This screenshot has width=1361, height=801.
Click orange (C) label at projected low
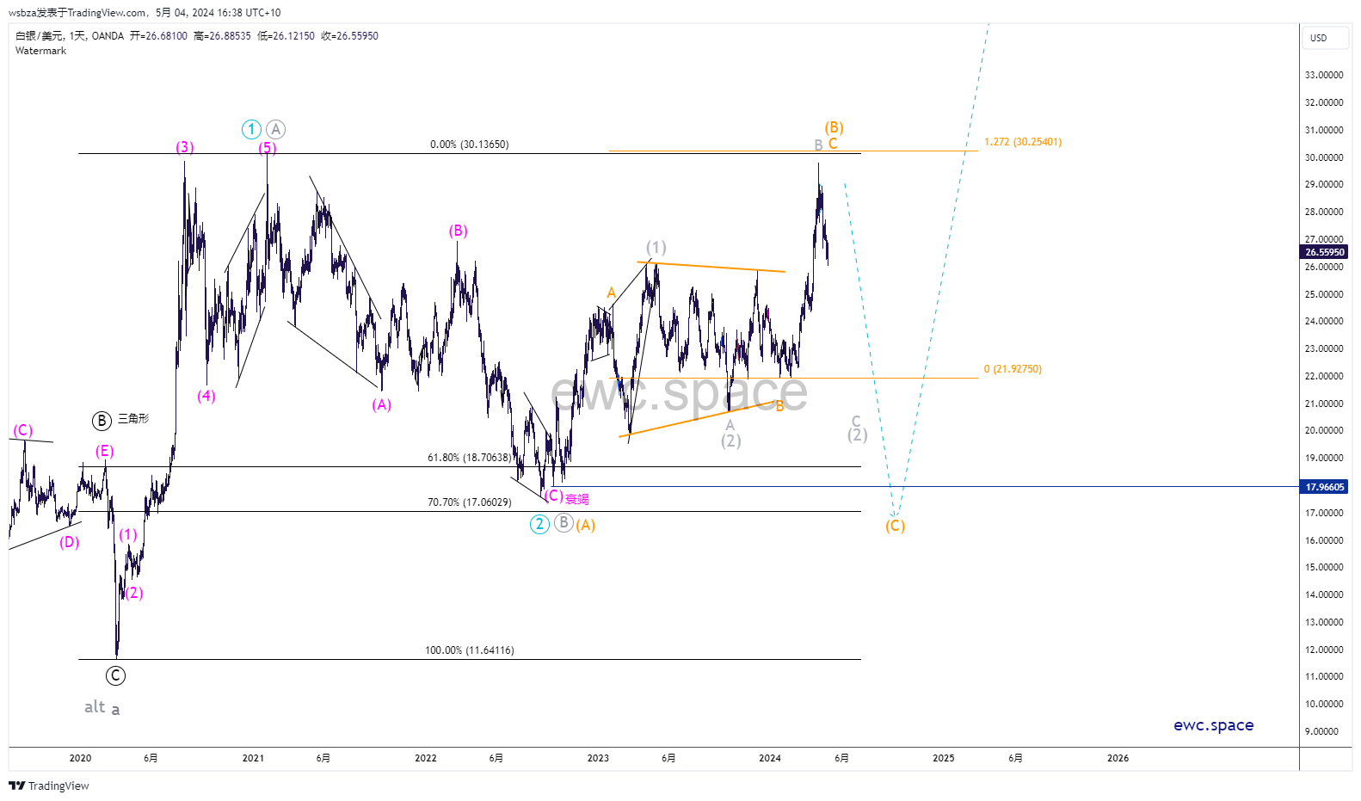point(895,526)
